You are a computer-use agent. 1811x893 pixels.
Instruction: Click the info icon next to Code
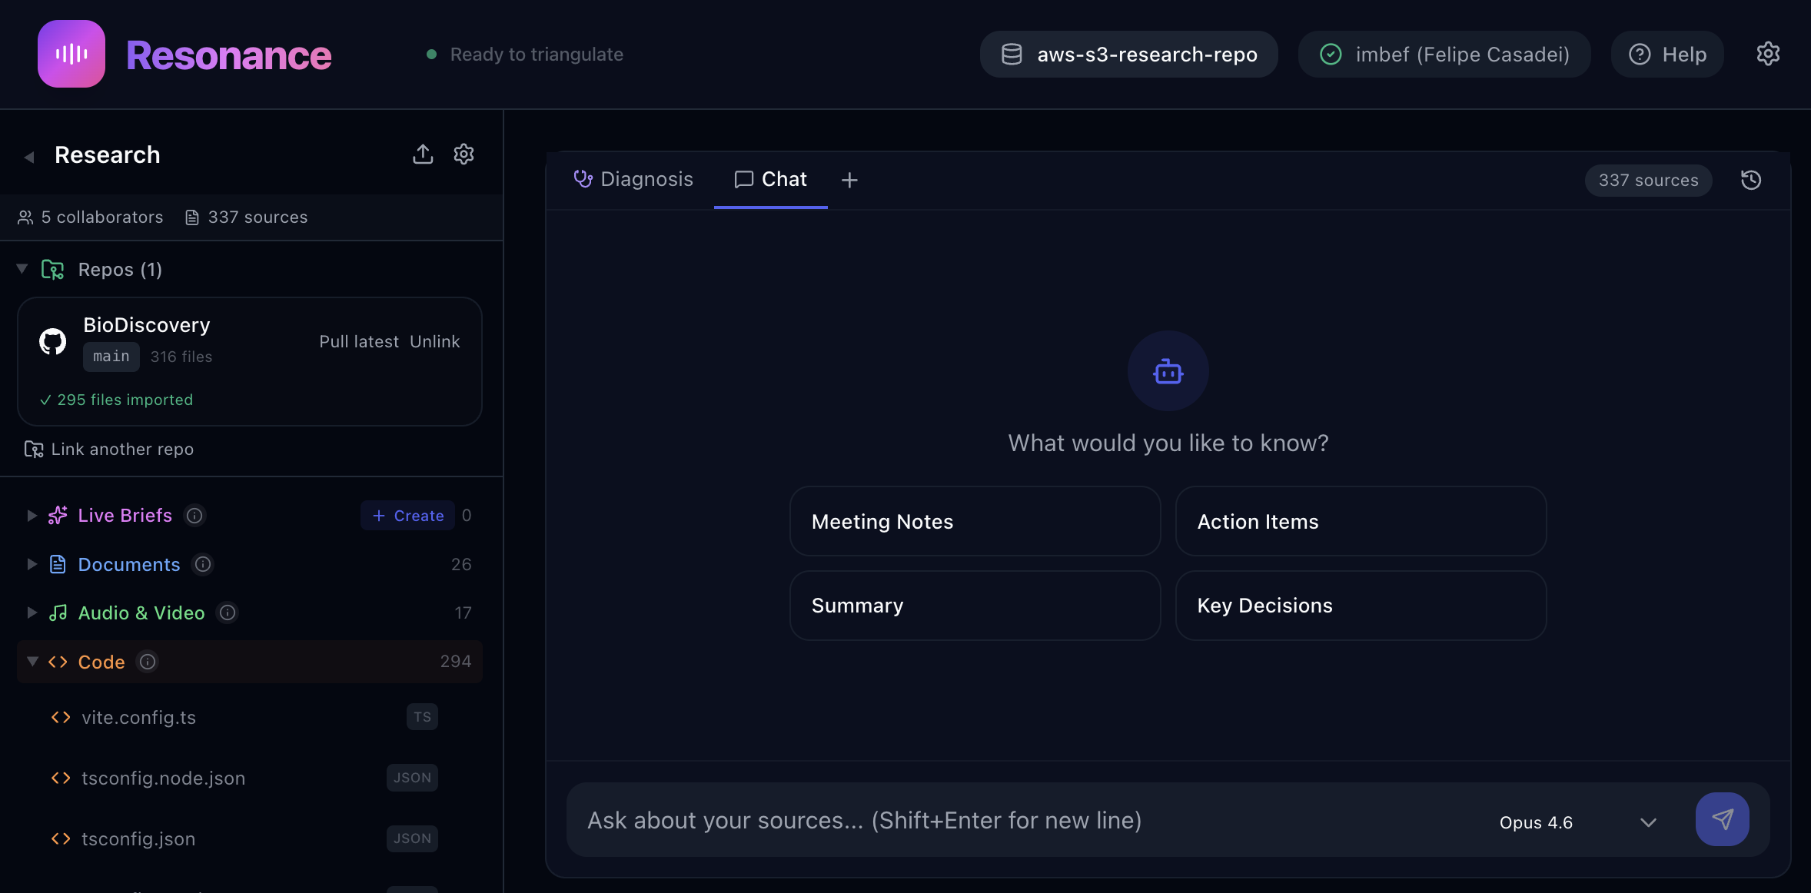(x=148, y=662)
